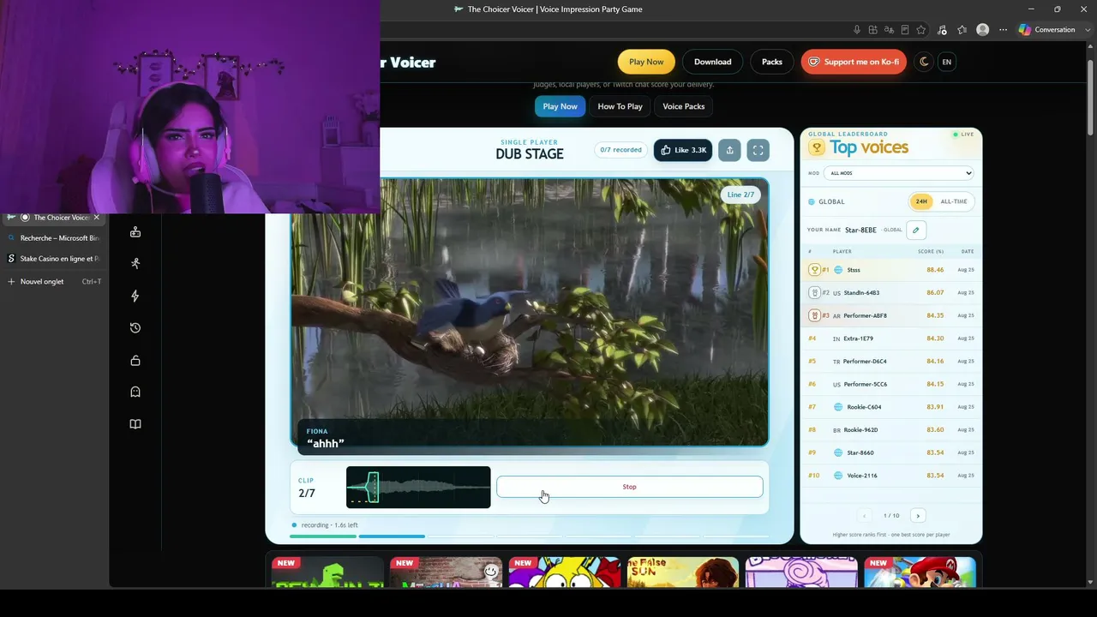This screenshot has height=617, width=1097.
Task: Open the browser profile avatar
Action: click(983, 30)
